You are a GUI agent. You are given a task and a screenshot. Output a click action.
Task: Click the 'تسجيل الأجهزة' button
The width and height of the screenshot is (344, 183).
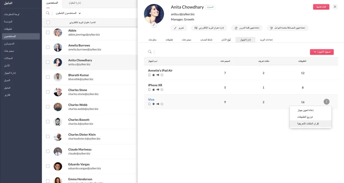[x=322, y=52]
